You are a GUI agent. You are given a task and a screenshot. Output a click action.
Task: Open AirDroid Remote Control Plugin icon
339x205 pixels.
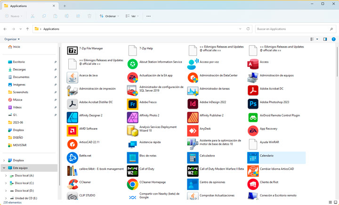coord(253,118)
